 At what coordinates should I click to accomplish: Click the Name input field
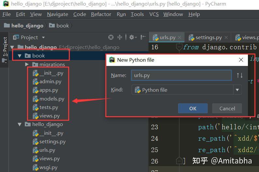pyautogui.click(x=181, y=75)
